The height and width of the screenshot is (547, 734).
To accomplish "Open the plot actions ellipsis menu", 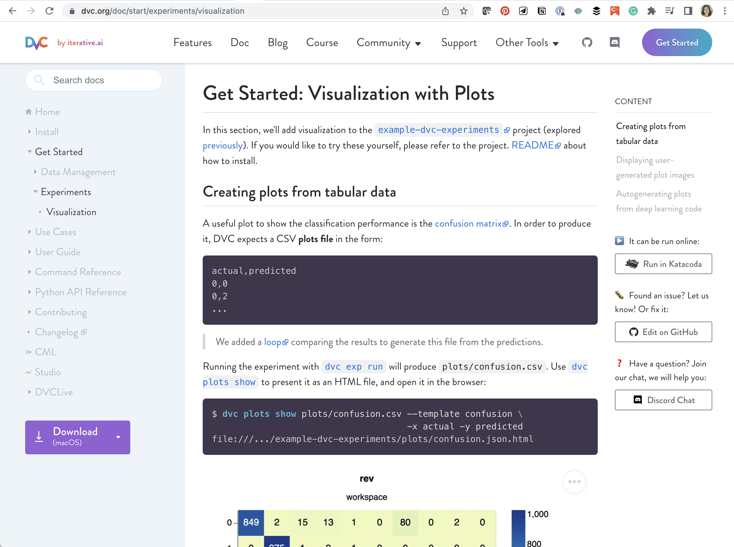I will click(574, 481).
